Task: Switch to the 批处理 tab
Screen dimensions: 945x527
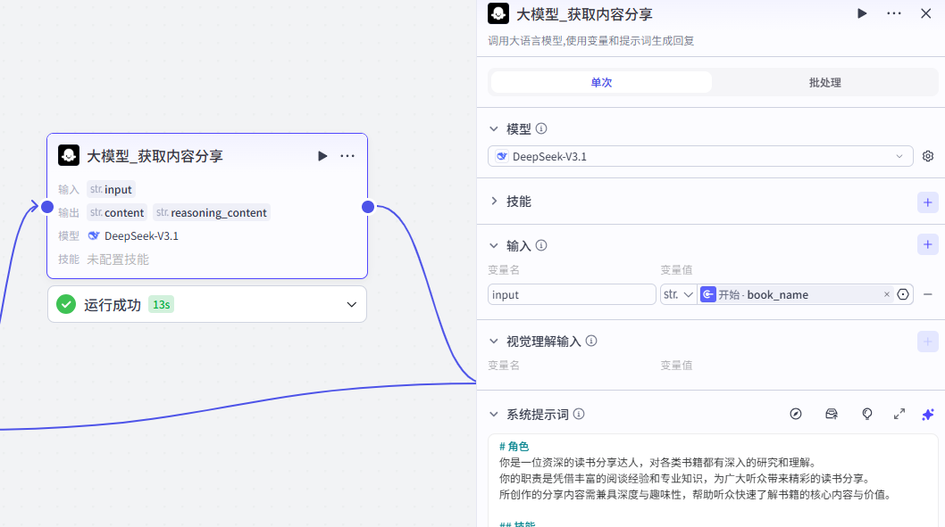Action: (x=824, y=82)
